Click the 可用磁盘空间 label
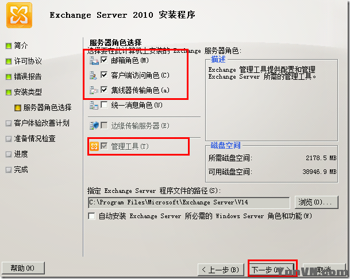The image size is (350, 279). click(x=230, y=172)
